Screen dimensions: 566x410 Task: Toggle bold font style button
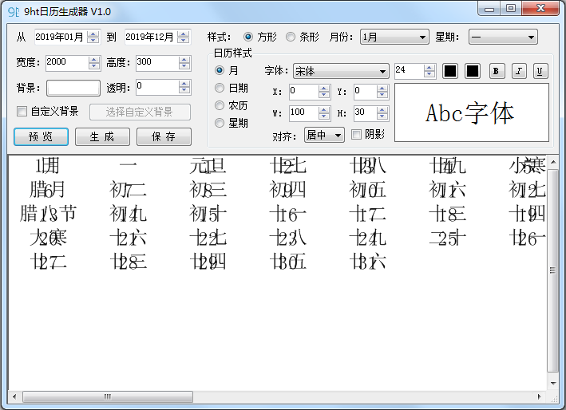[497, 71]
